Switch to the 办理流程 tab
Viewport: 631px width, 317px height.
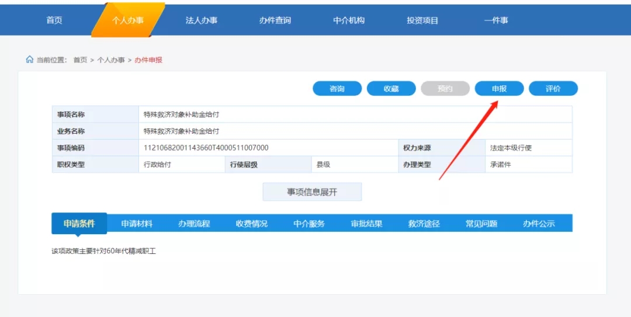coord(194,224)
